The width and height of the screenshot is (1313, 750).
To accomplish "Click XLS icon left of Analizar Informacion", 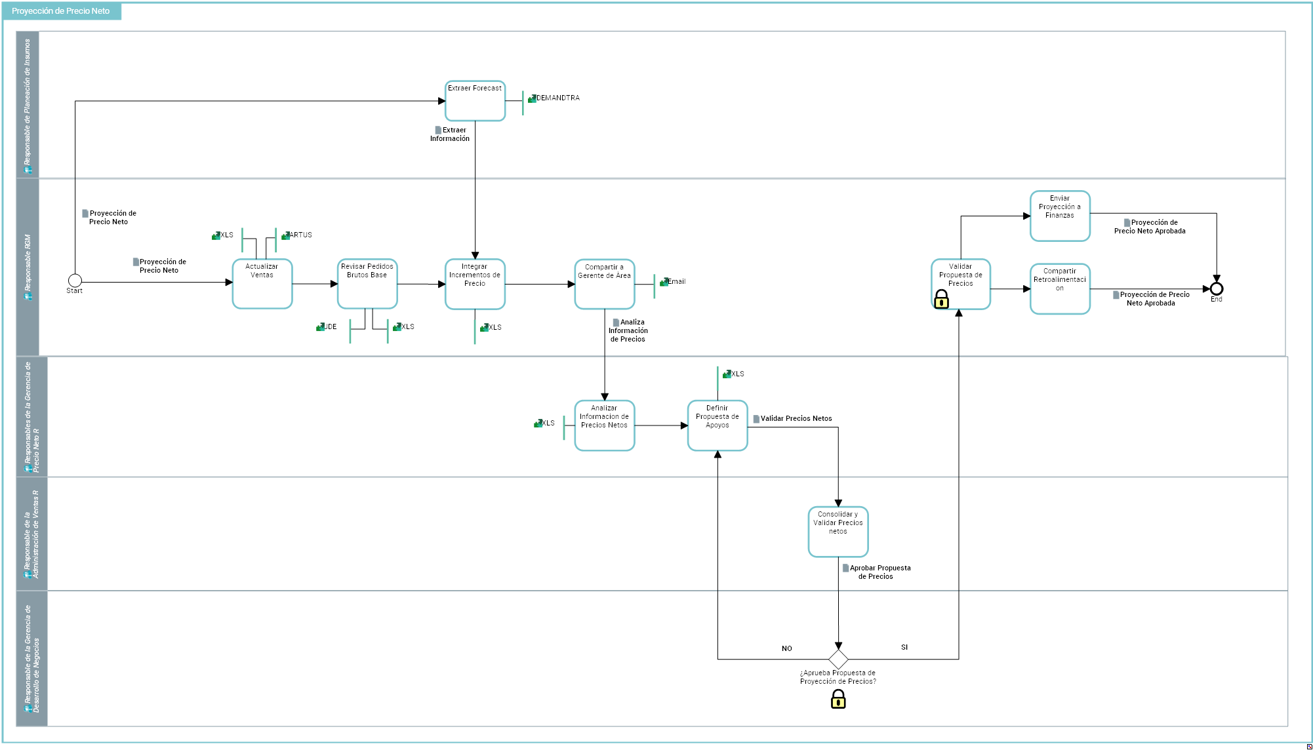I will click(x=538, y=424).
